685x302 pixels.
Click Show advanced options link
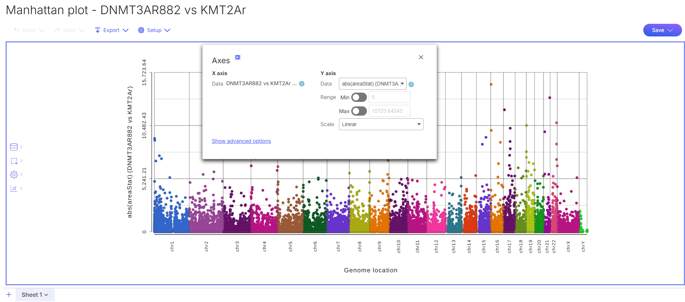click(241, 141)
